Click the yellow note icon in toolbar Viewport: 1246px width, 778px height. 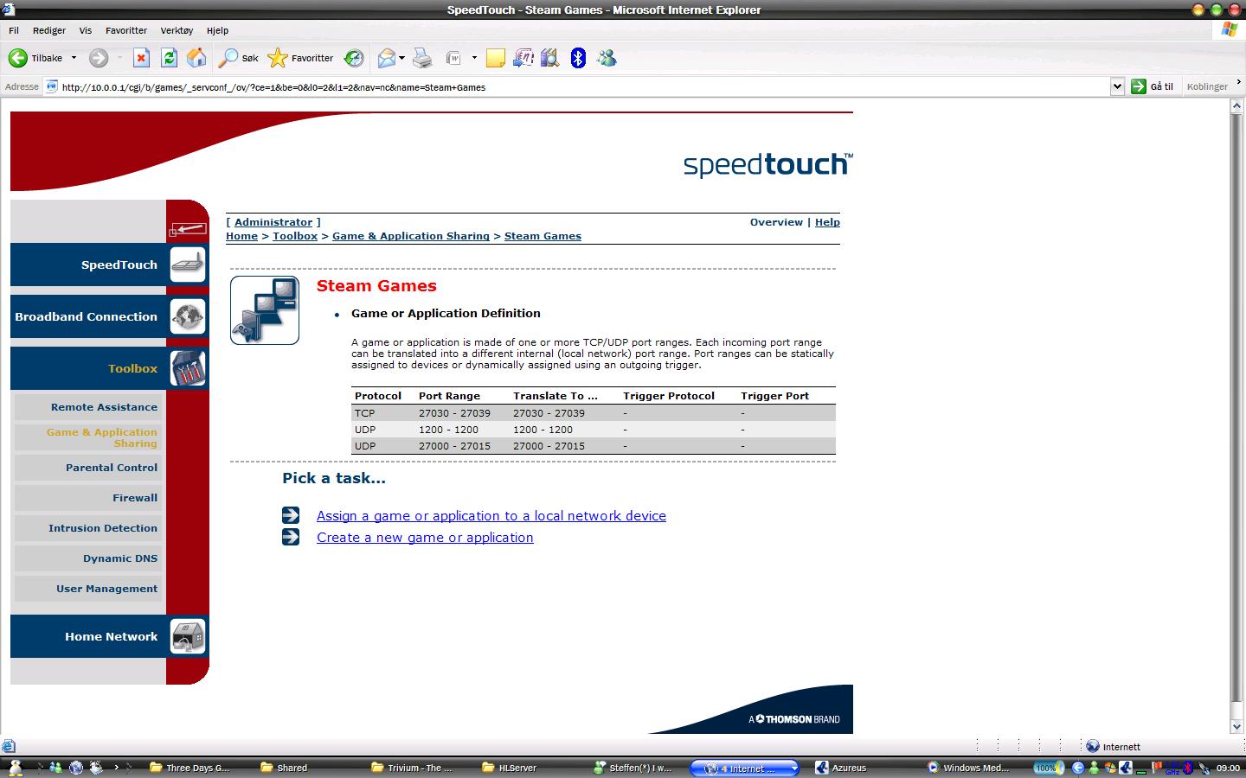tap(496, 58)
